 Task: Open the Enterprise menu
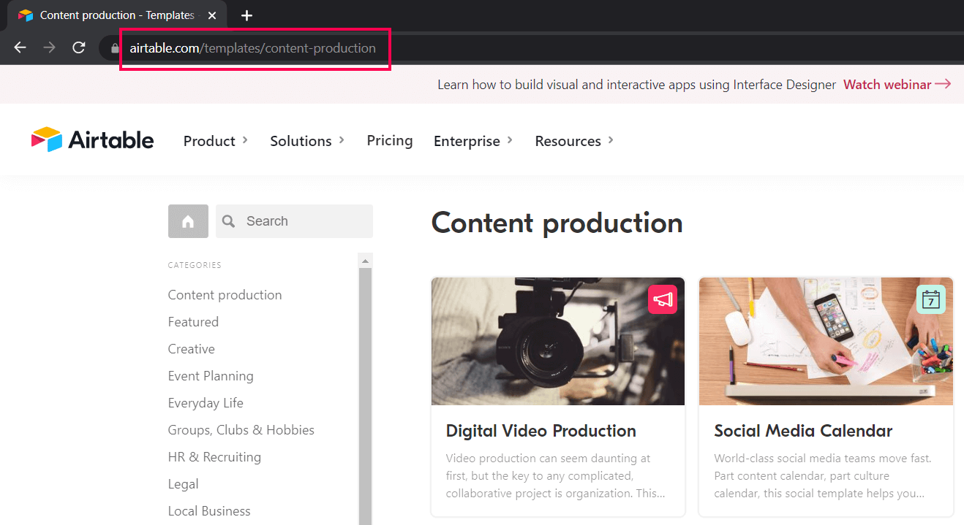tap(467, 140)
